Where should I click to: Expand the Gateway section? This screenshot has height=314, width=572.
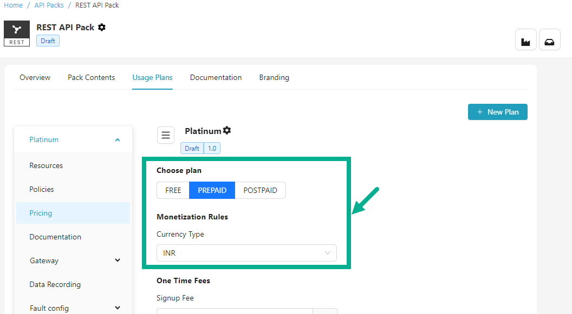pyautogui.click(x=117, y=260)
